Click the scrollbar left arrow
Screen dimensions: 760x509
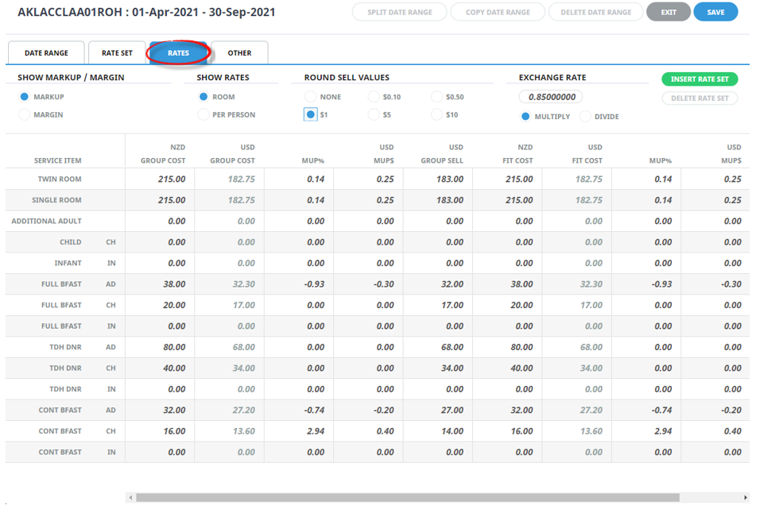(130, 497)
